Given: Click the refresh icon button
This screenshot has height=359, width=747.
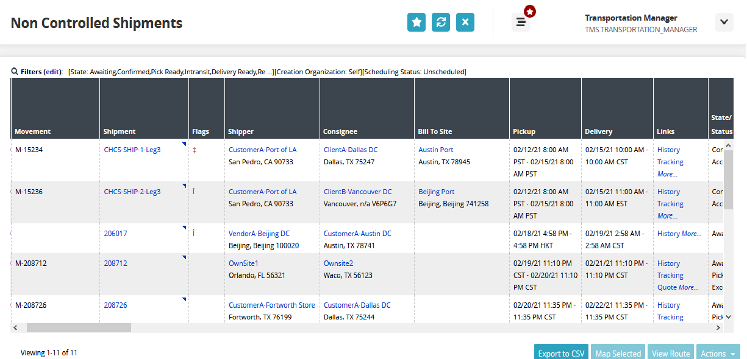Looking at the screenshot, I should click(441, 23).
